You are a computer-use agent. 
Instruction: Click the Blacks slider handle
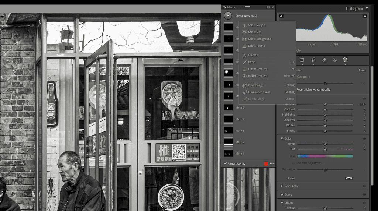point(325,131)
